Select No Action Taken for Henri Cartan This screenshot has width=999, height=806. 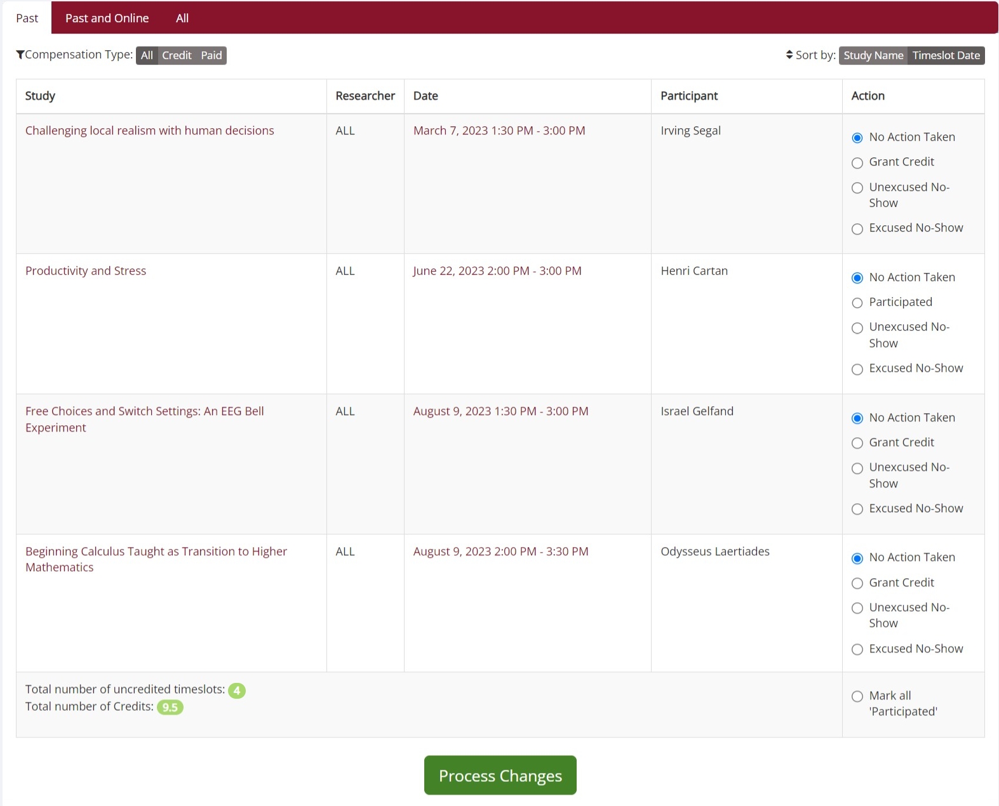tap(857, 278)
